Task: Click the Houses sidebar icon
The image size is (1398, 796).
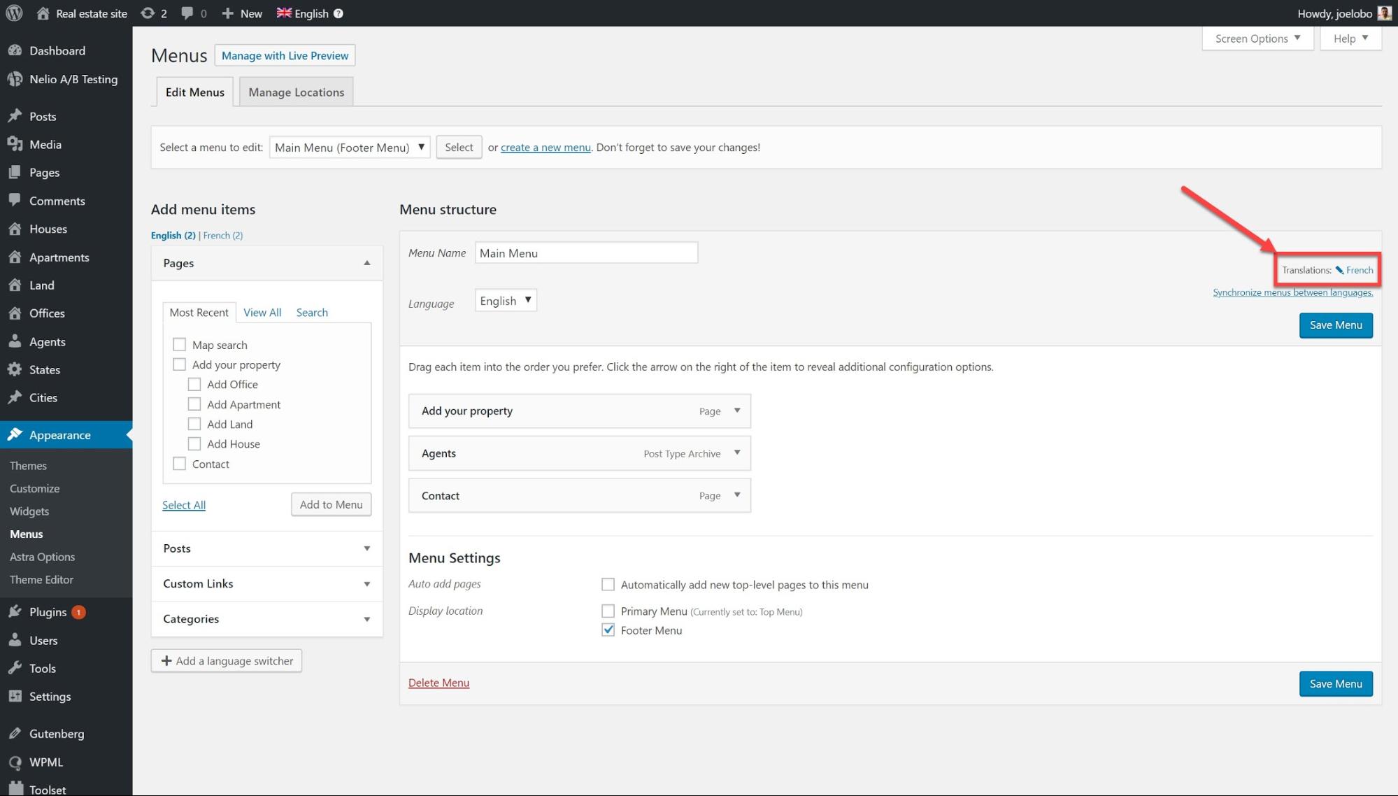Action: [x=15, y=229]
